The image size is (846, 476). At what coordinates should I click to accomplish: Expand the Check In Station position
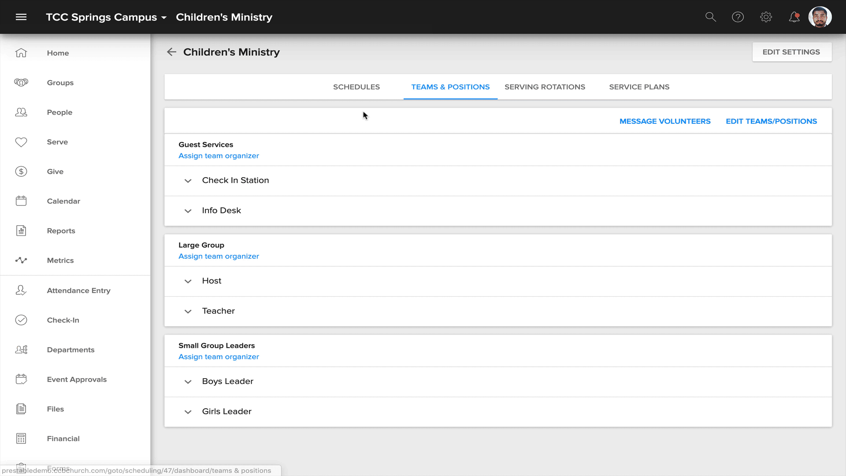pyautogui.click(x=188, y=181)
